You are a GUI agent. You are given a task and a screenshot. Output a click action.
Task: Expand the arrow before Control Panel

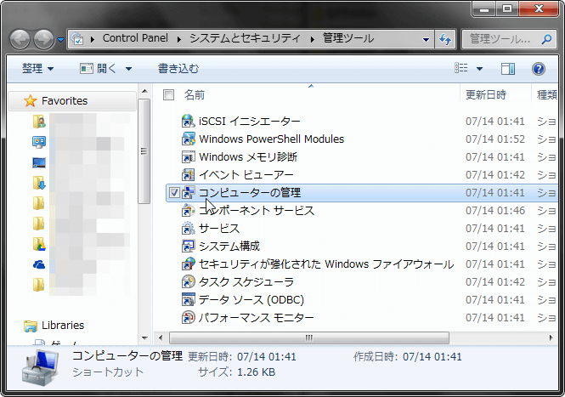click(93, 39)
